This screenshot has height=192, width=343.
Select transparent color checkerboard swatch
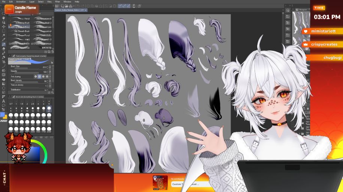(x=3, y=121)
